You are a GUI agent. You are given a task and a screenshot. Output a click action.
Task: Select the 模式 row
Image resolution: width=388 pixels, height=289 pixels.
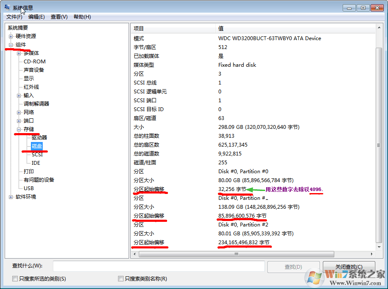tap(253, 38)
